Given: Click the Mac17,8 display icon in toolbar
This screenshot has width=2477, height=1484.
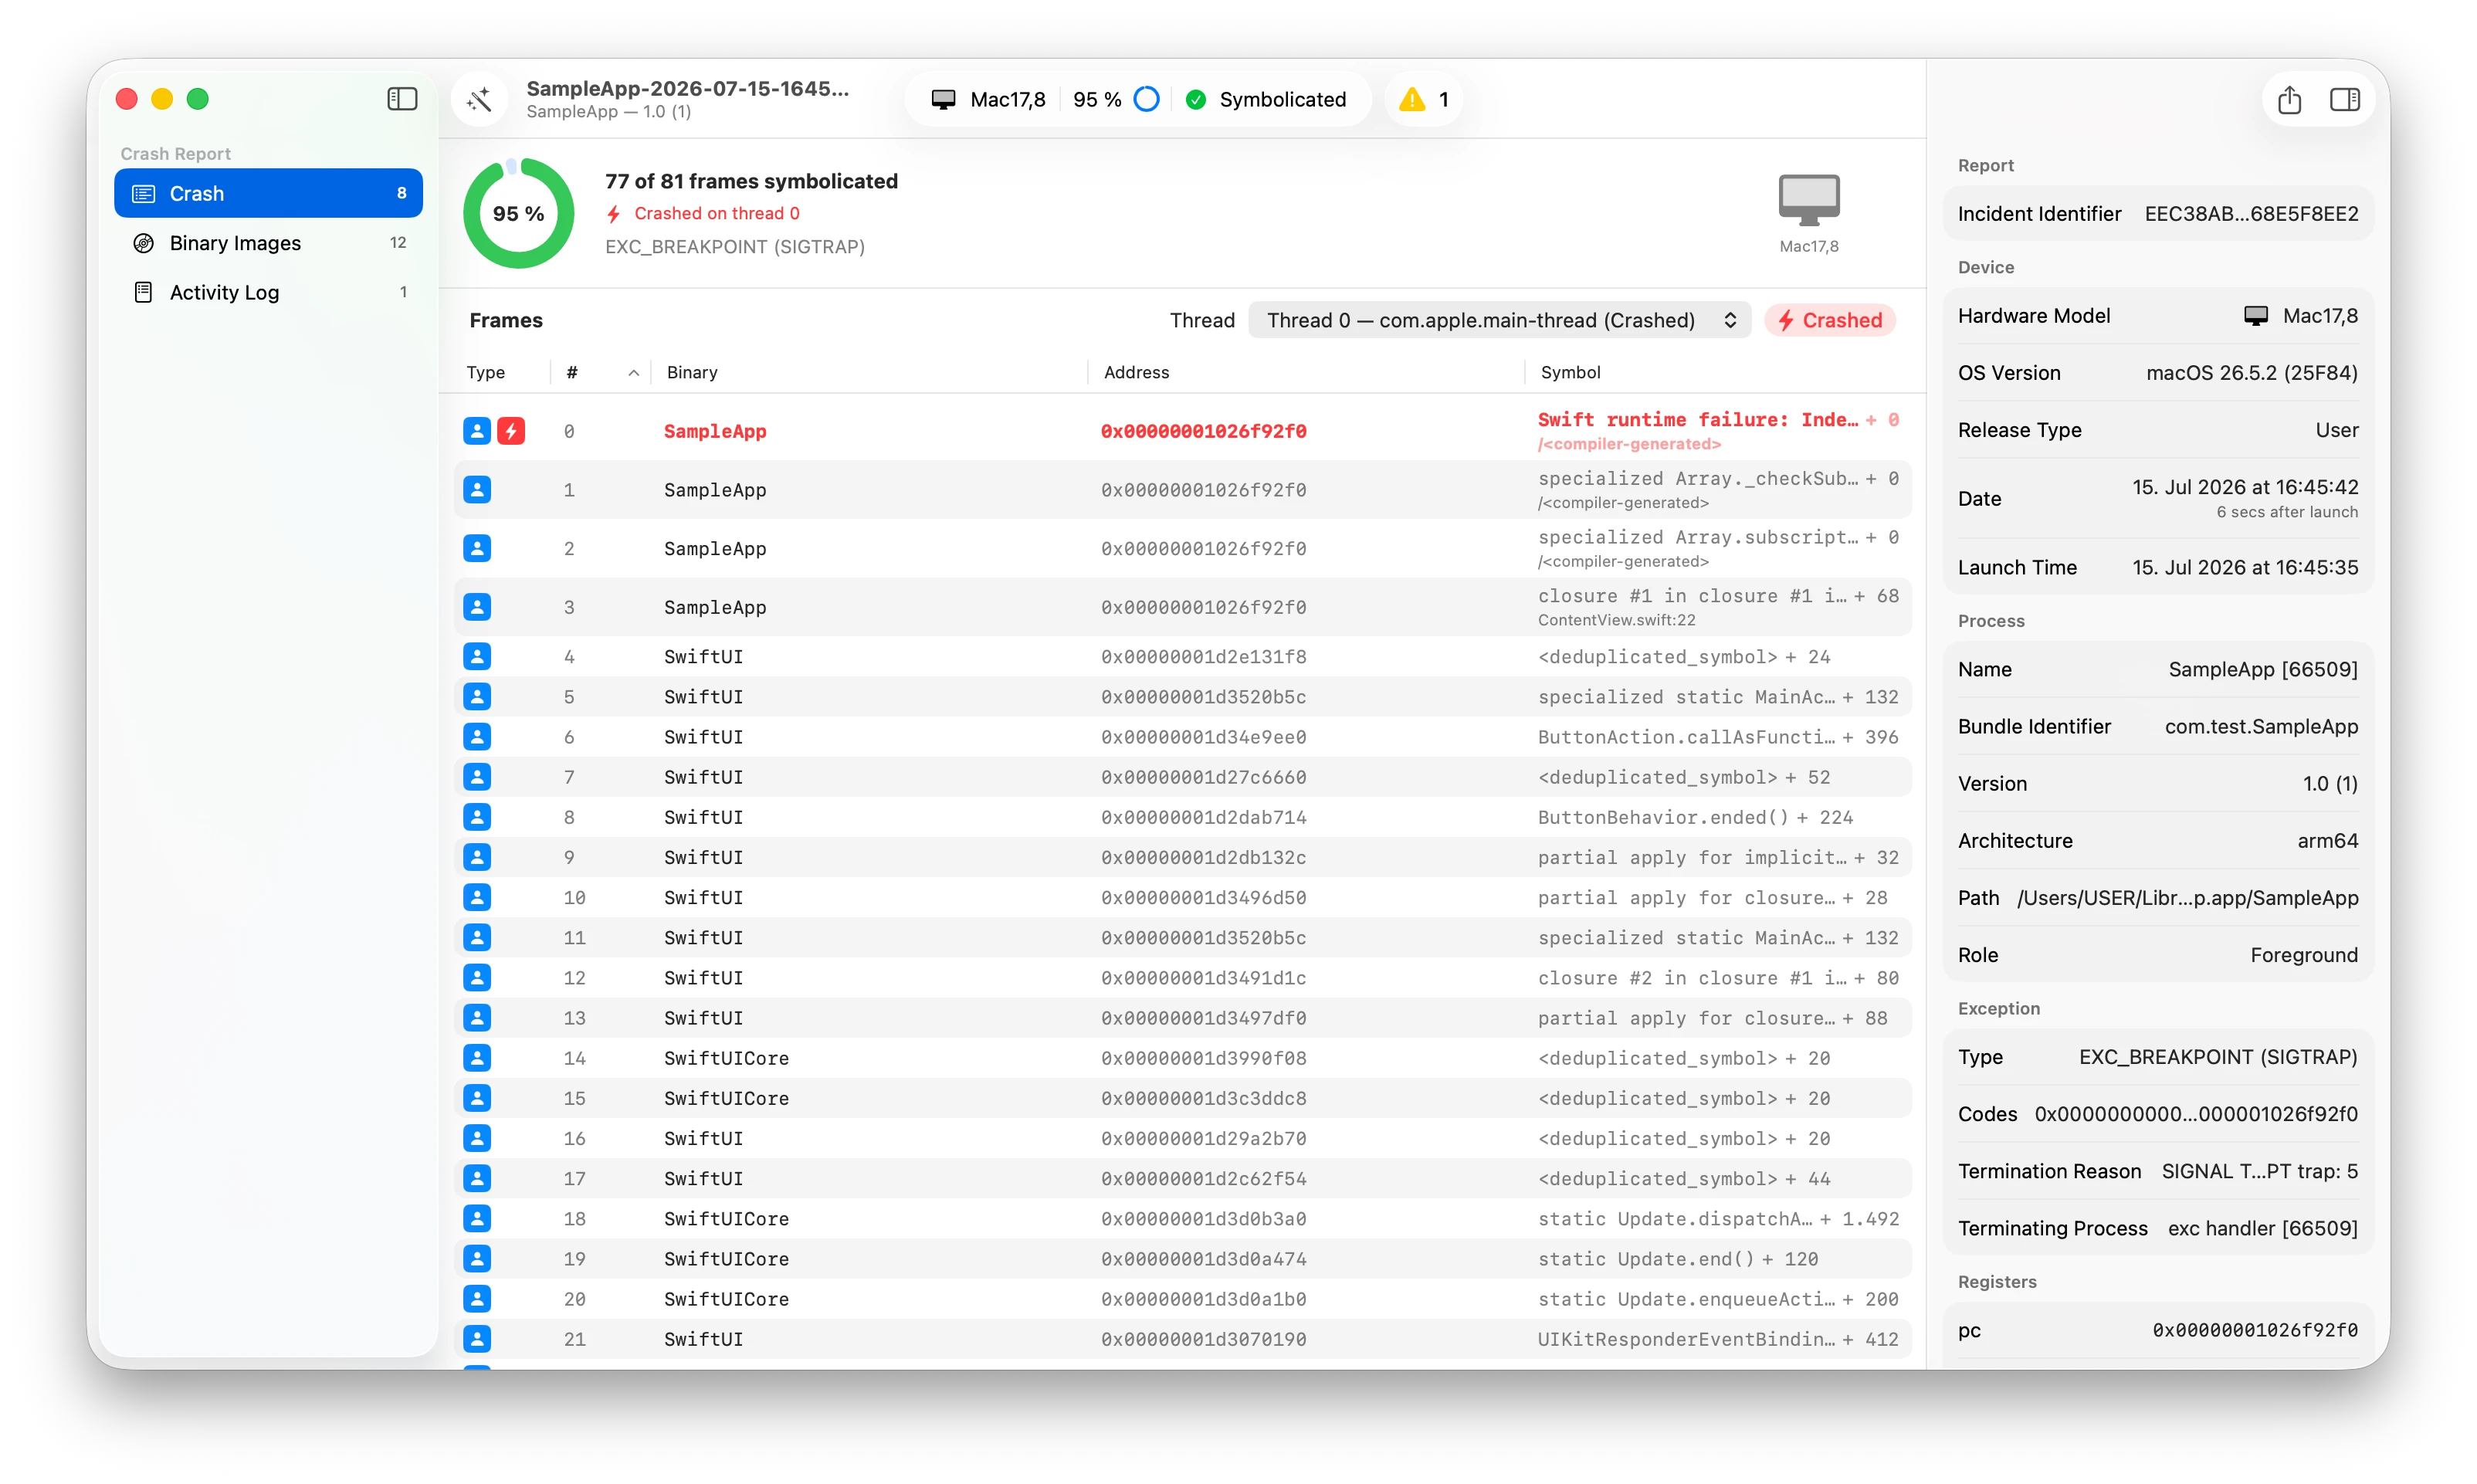Looking at the screenshot, I should (x=943, y=99).
